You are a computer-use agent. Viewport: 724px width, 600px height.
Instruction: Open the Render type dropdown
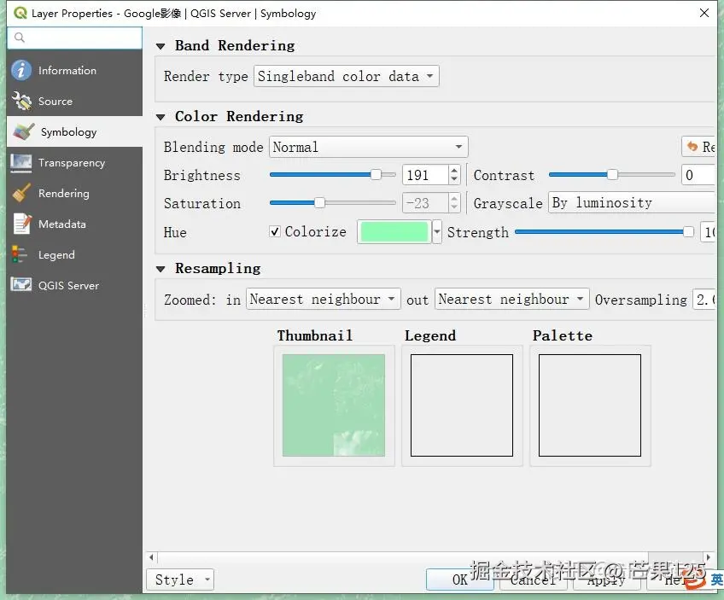[347, 76]
